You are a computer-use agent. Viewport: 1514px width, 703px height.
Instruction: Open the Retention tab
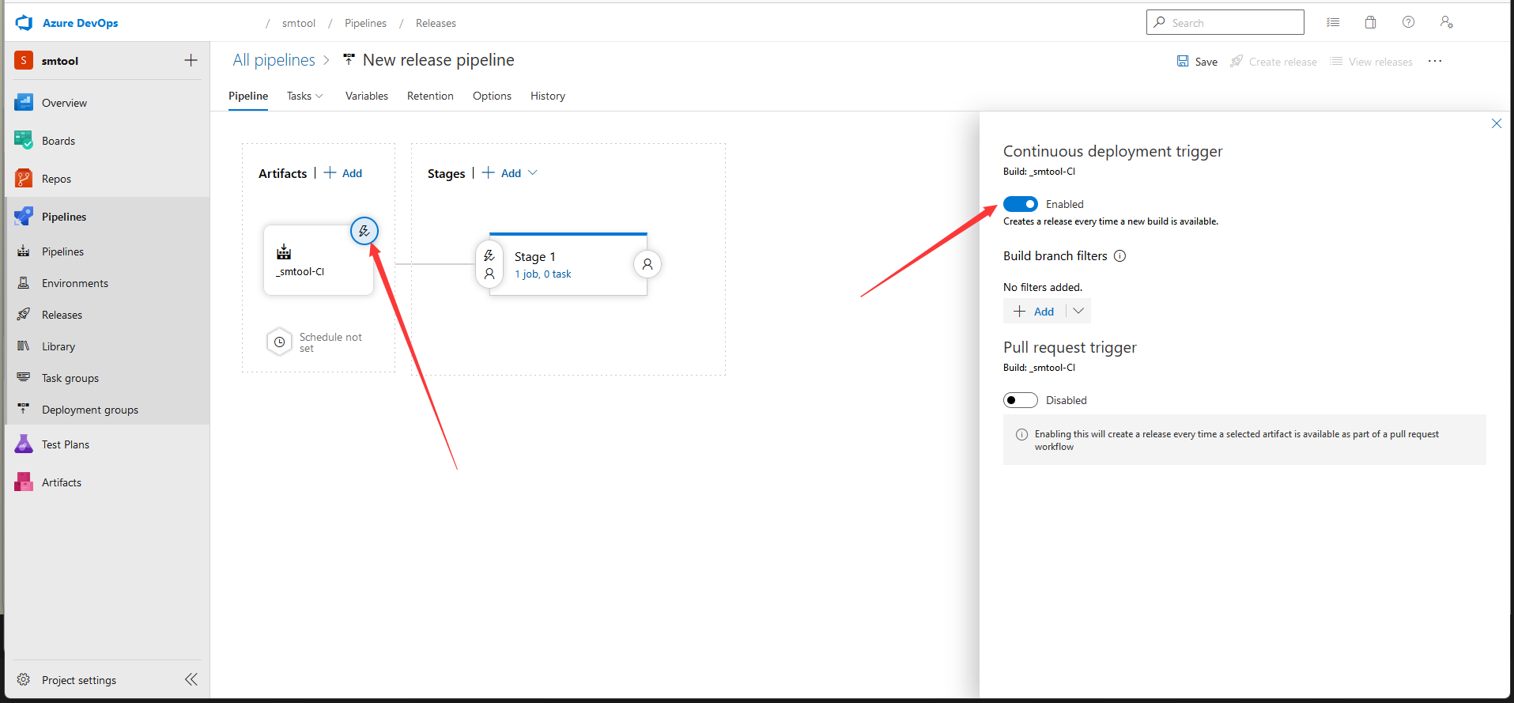coord(430,96)
